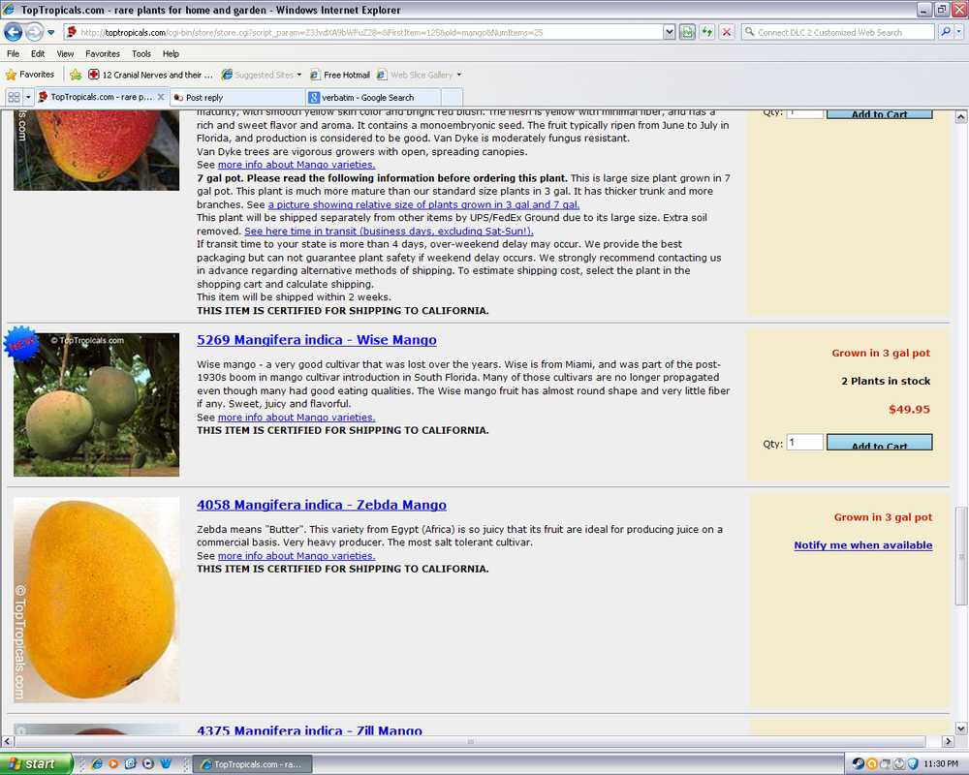Click the Wise Mango product thumbnail

click(x=96, y=405)
